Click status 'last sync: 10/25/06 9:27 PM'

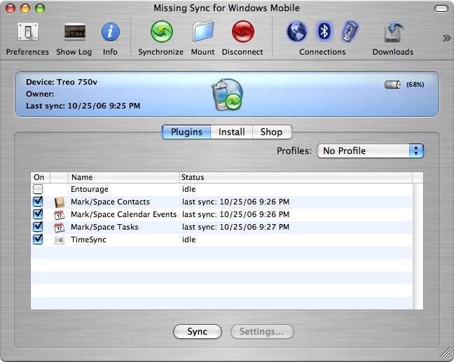coord(235,227)
